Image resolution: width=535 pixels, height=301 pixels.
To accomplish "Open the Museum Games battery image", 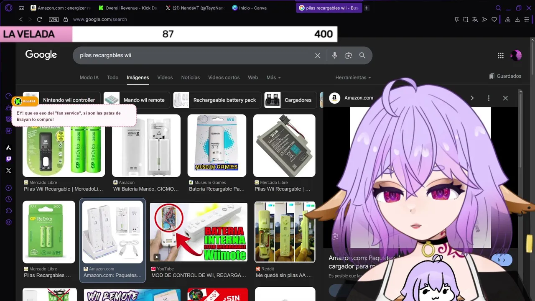I will click(217, 145).
